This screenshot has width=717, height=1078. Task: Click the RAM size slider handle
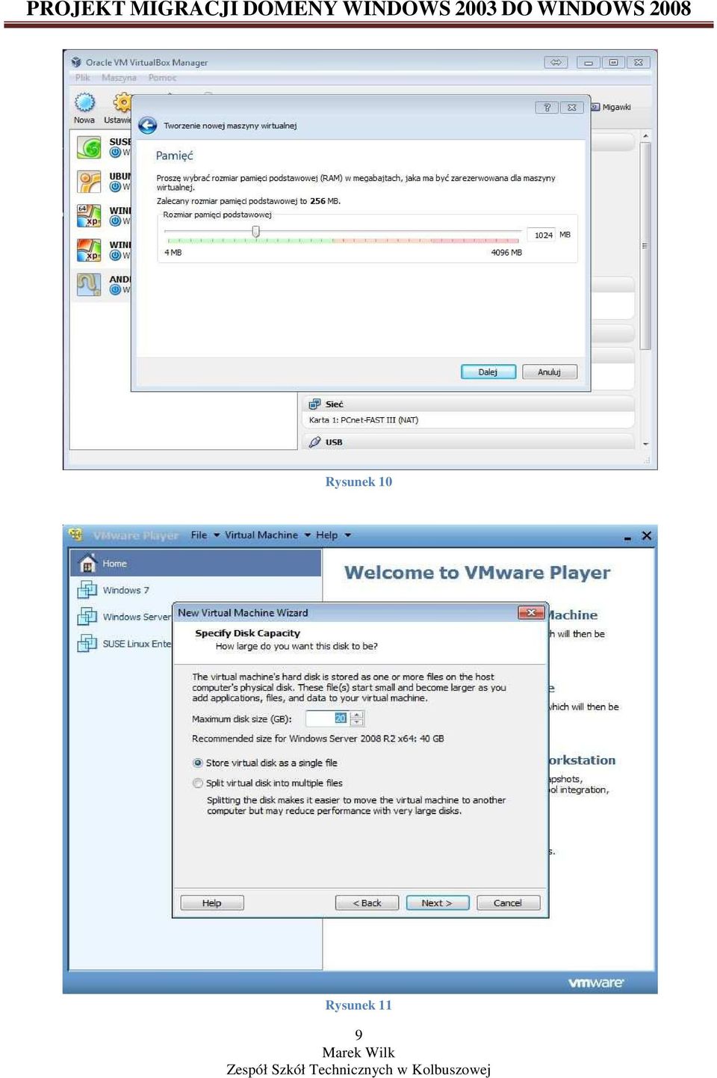coord(256,232)
